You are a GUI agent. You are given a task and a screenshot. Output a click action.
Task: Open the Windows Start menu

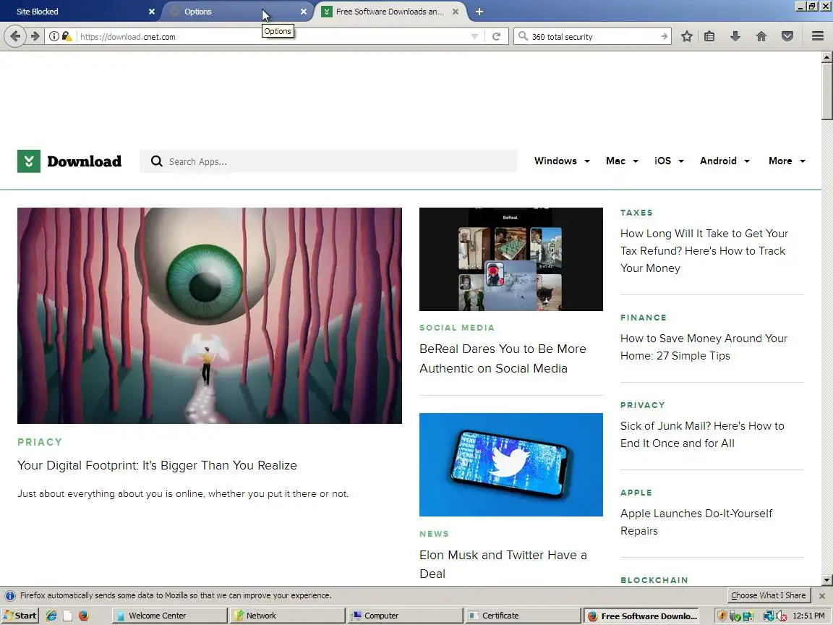point(20,616)
